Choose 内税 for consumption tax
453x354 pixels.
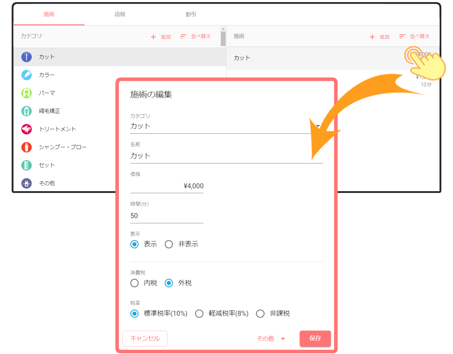coord(134,283)
